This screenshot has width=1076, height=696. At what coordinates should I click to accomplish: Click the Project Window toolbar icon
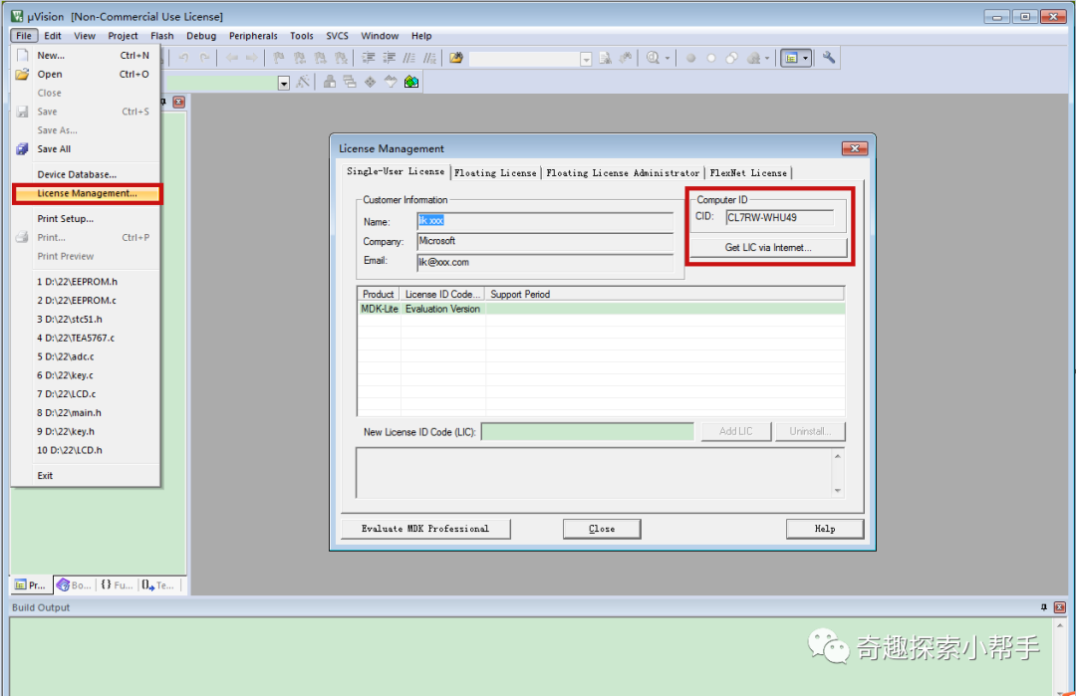[x=791, y=59]
